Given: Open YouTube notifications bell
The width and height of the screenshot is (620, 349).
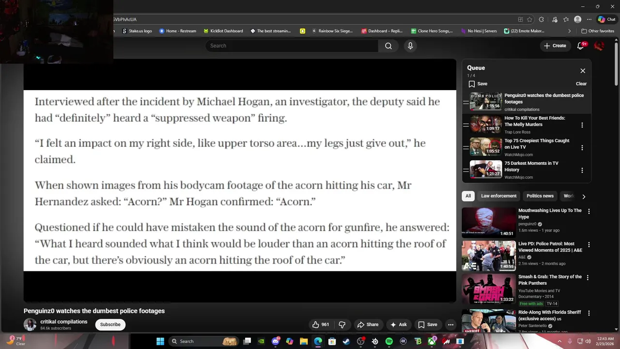Looking at the screenshot, I should [581, 46].
